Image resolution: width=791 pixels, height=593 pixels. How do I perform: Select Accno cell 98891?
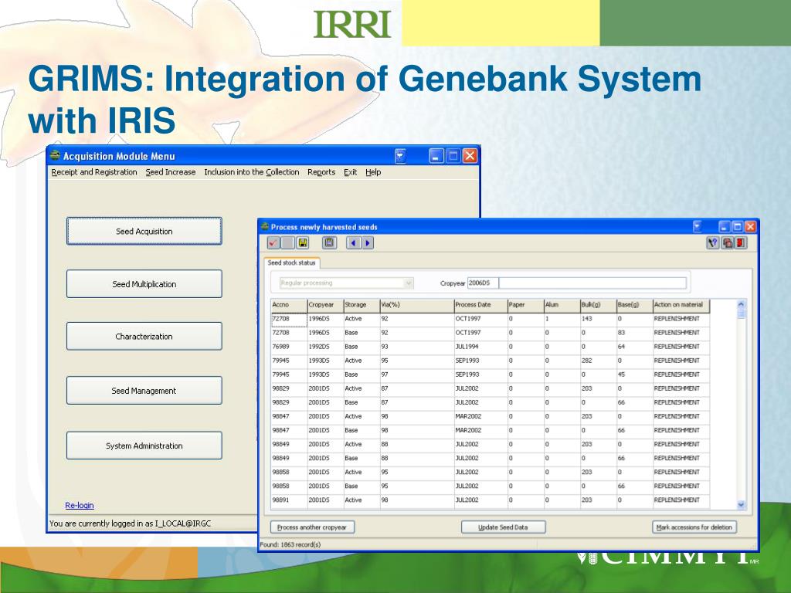click(289, 500)
